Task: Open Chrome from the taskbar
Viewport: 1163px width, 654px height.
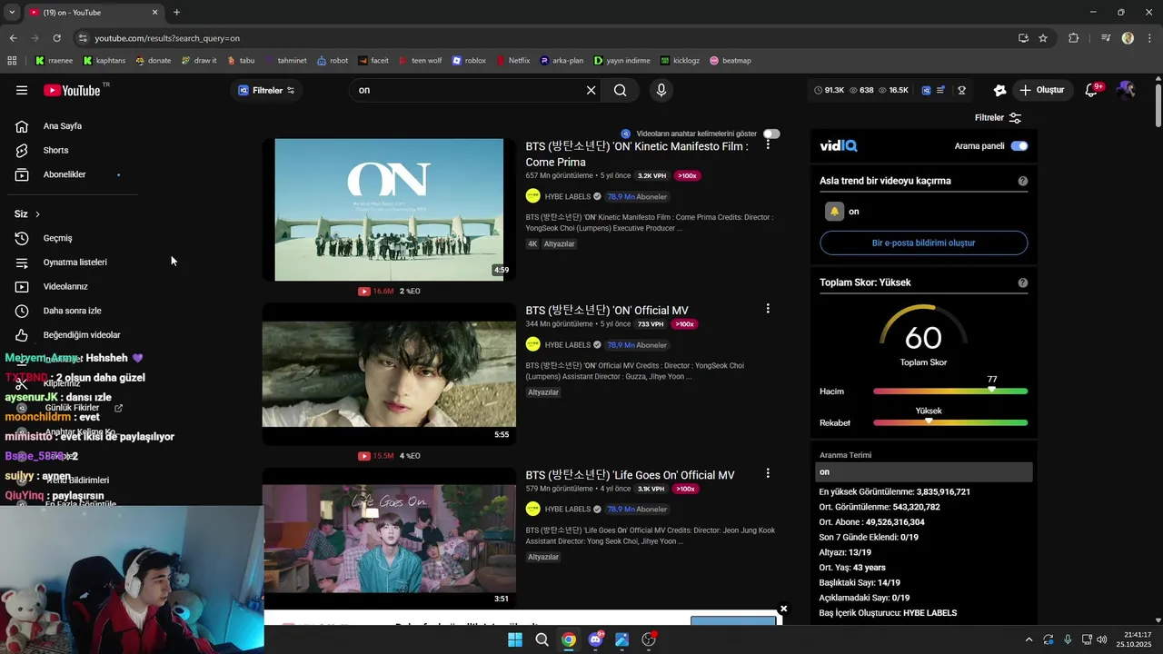Action: 569,639
